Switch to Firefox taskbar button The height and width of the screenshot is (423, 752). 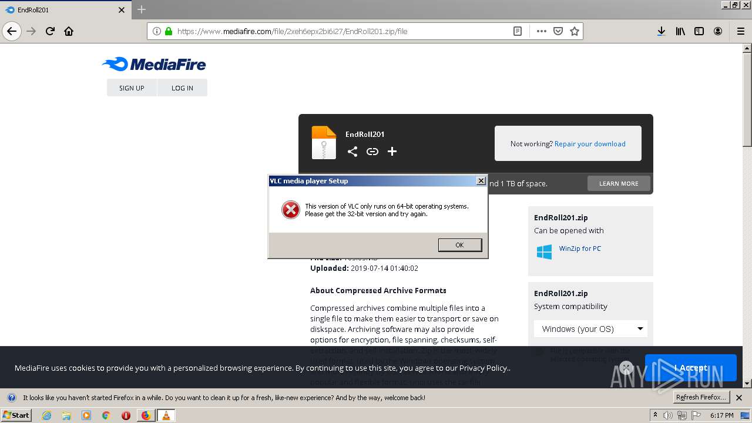pyautogui.click(x=146, y=415)
